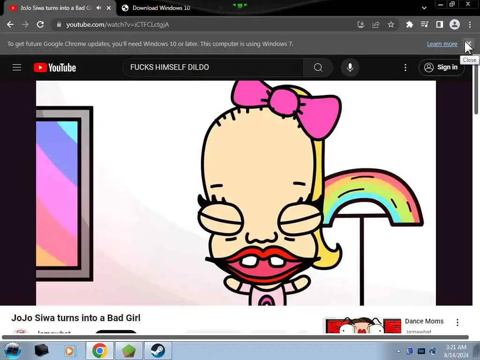Open the Chrome three-dot menu
This screenshot has width=480, height=360.
(x=470, y=24)
